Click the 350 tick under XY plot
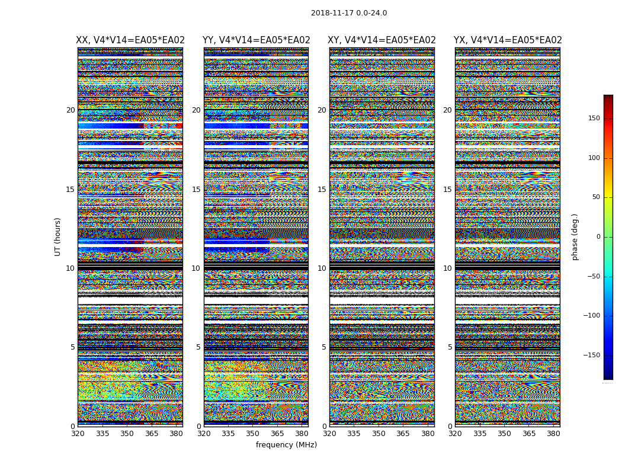Screen dimensions: 622x474 pyautogui.click(x=379, y=434)
